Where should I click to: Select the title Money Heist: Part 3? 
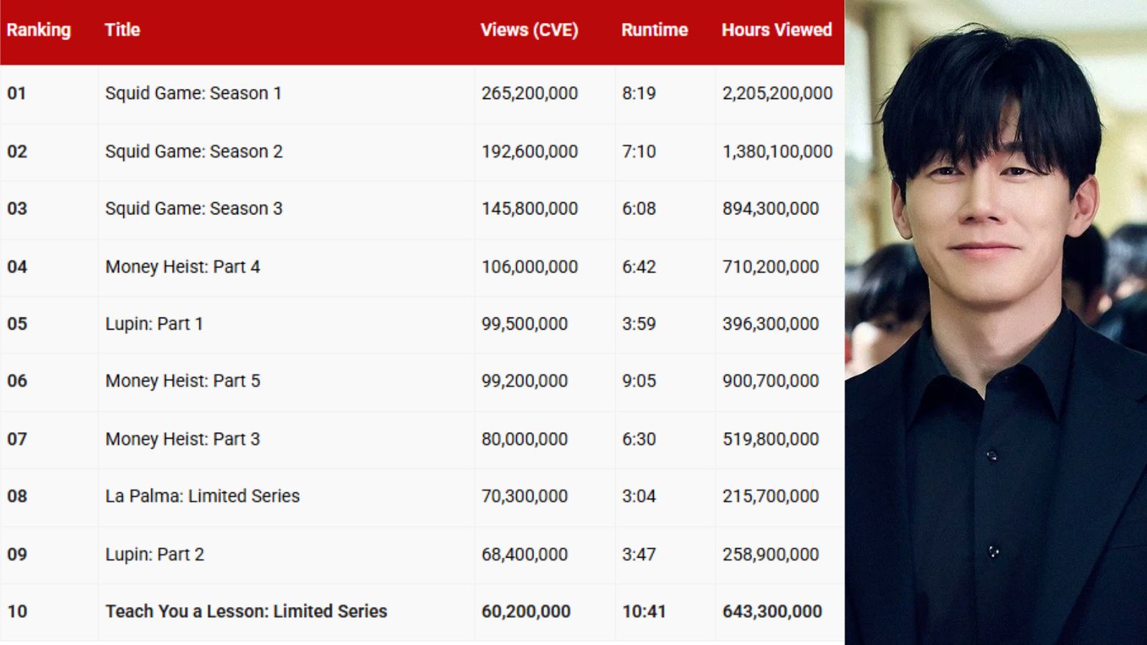[183, 439]
